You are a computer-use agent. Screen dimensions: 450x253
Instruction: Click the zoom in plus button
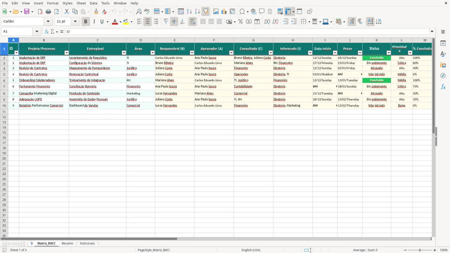(x=435, y=250)
